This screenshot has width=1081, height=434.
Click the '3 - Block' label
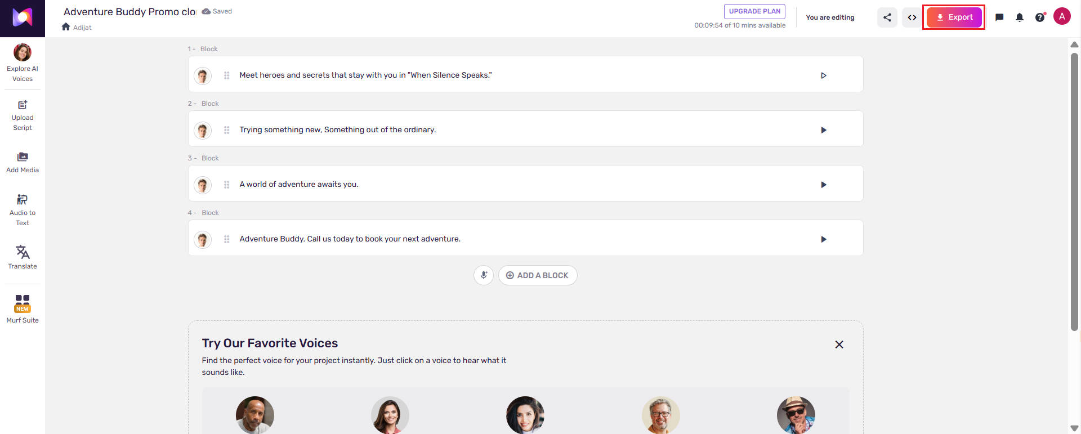pos(203,158)
